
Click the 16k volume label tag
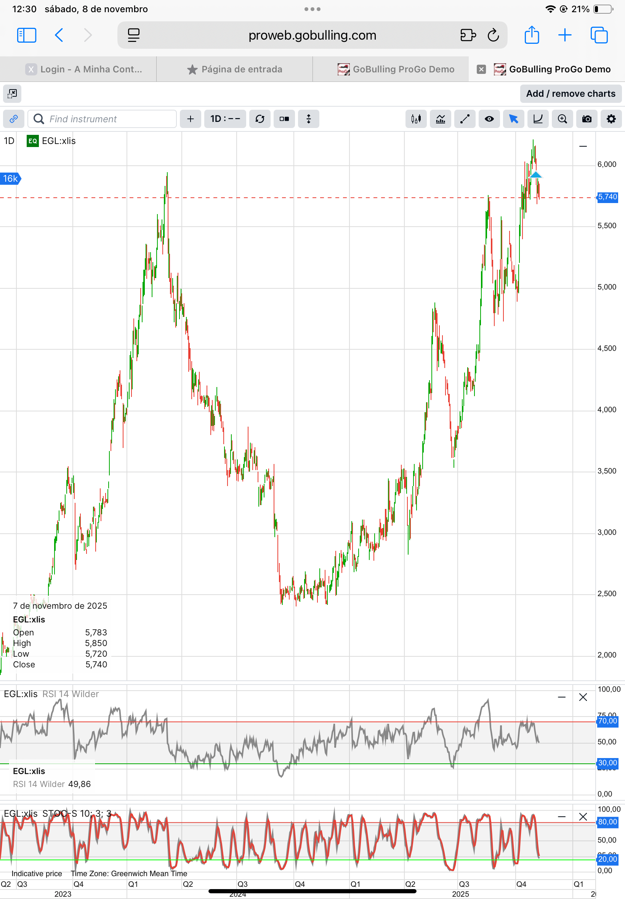point(11,179)
